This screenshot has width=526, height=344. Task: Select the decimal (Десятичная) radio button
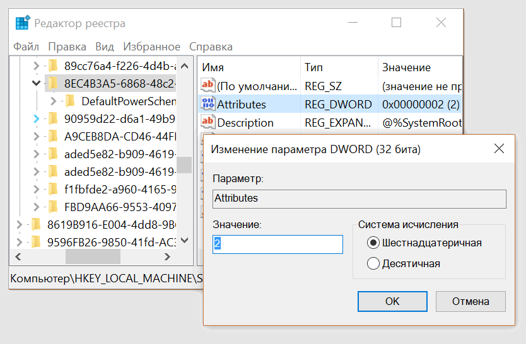click(373, 263)
